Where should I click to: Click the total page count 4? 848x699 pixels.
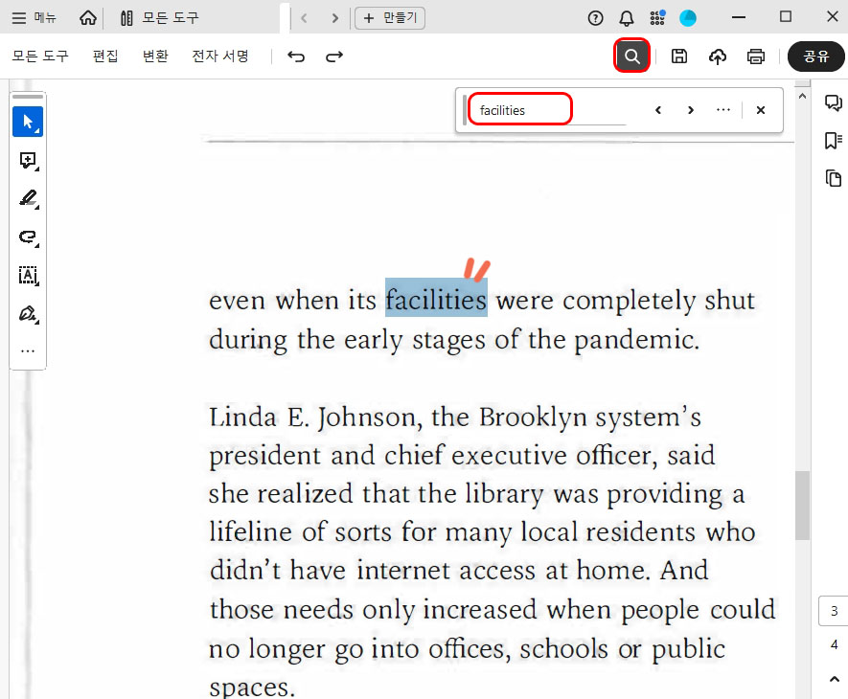click(x=834, y=644)
